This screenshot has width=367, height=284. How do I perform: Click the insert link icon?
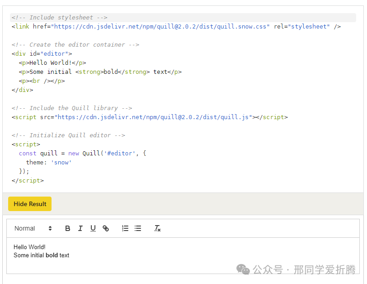pos(106,228)
